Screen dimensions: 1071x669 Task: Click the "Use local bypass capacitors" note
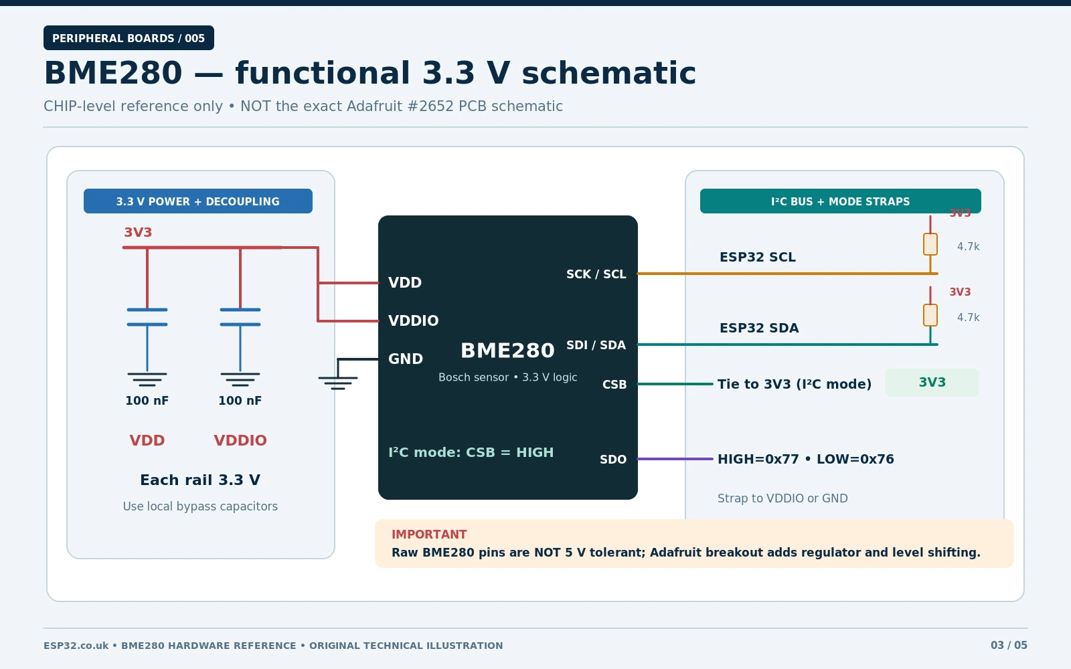click(x=200, y=506)
